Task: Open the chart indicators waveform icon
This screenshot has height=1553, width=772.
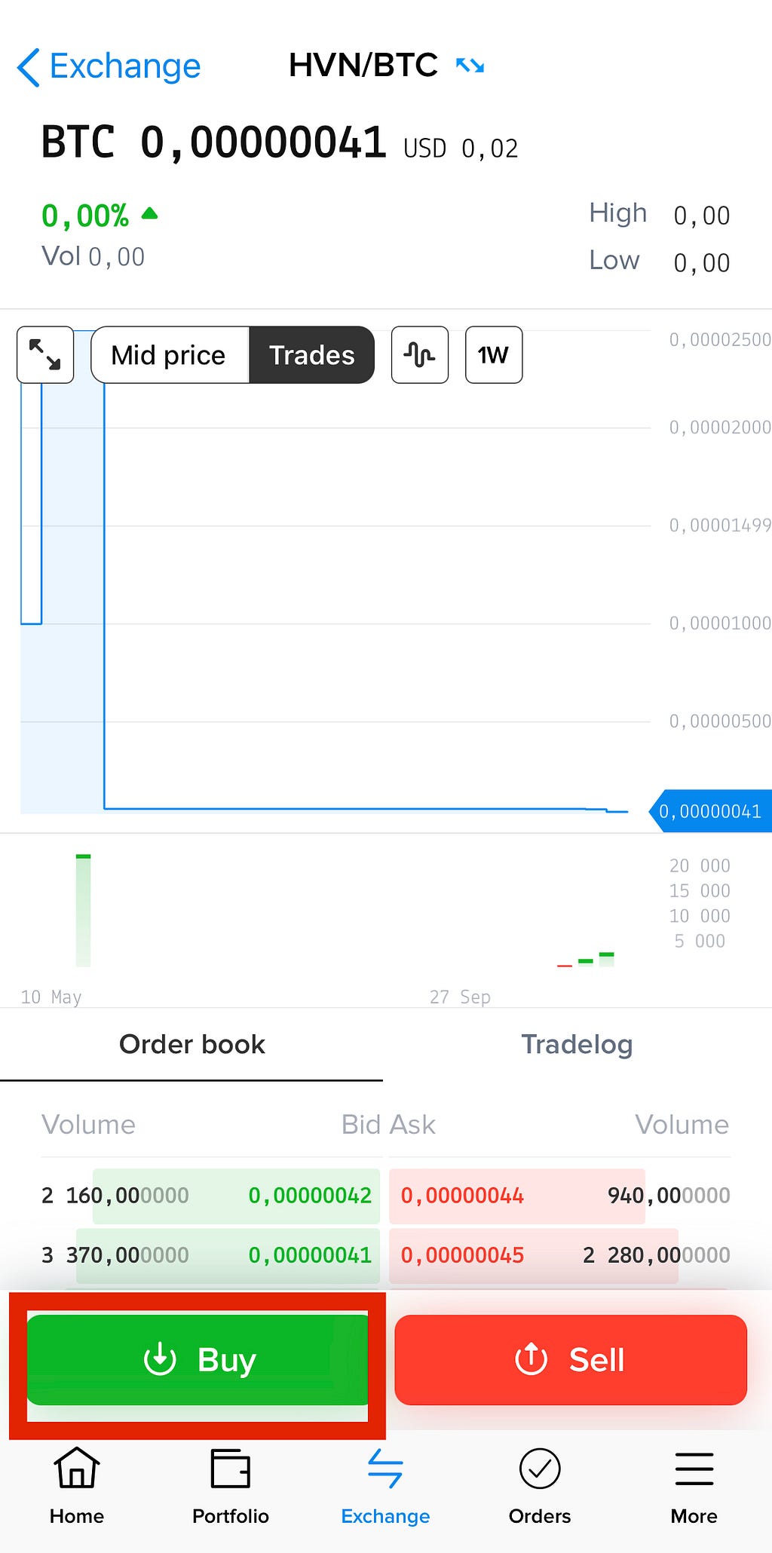Action: 420,354
